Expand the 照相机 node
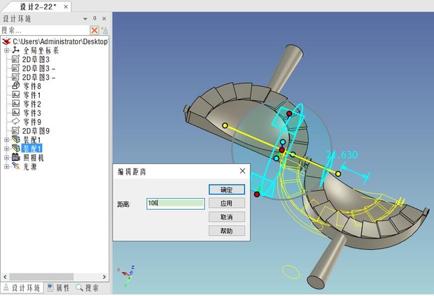434x296 pixels. (x=6, y=157)
